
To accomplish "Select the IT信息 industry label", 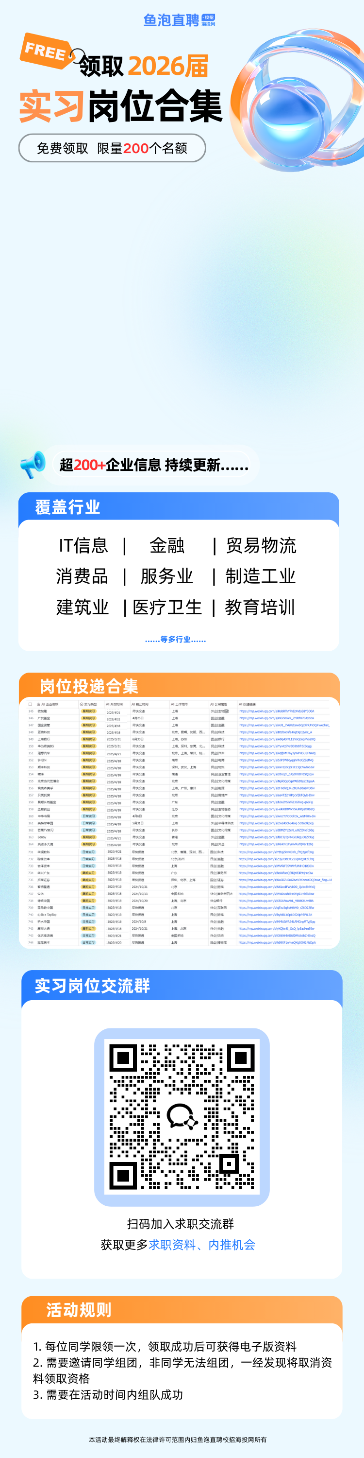I will (x=83, y=546).
